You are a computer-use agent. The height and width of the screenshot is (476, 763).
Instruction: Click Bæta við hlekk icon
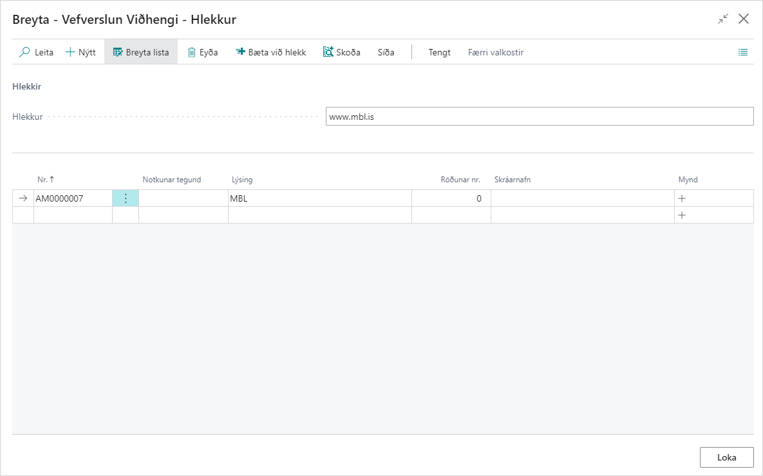coord(241,52)
